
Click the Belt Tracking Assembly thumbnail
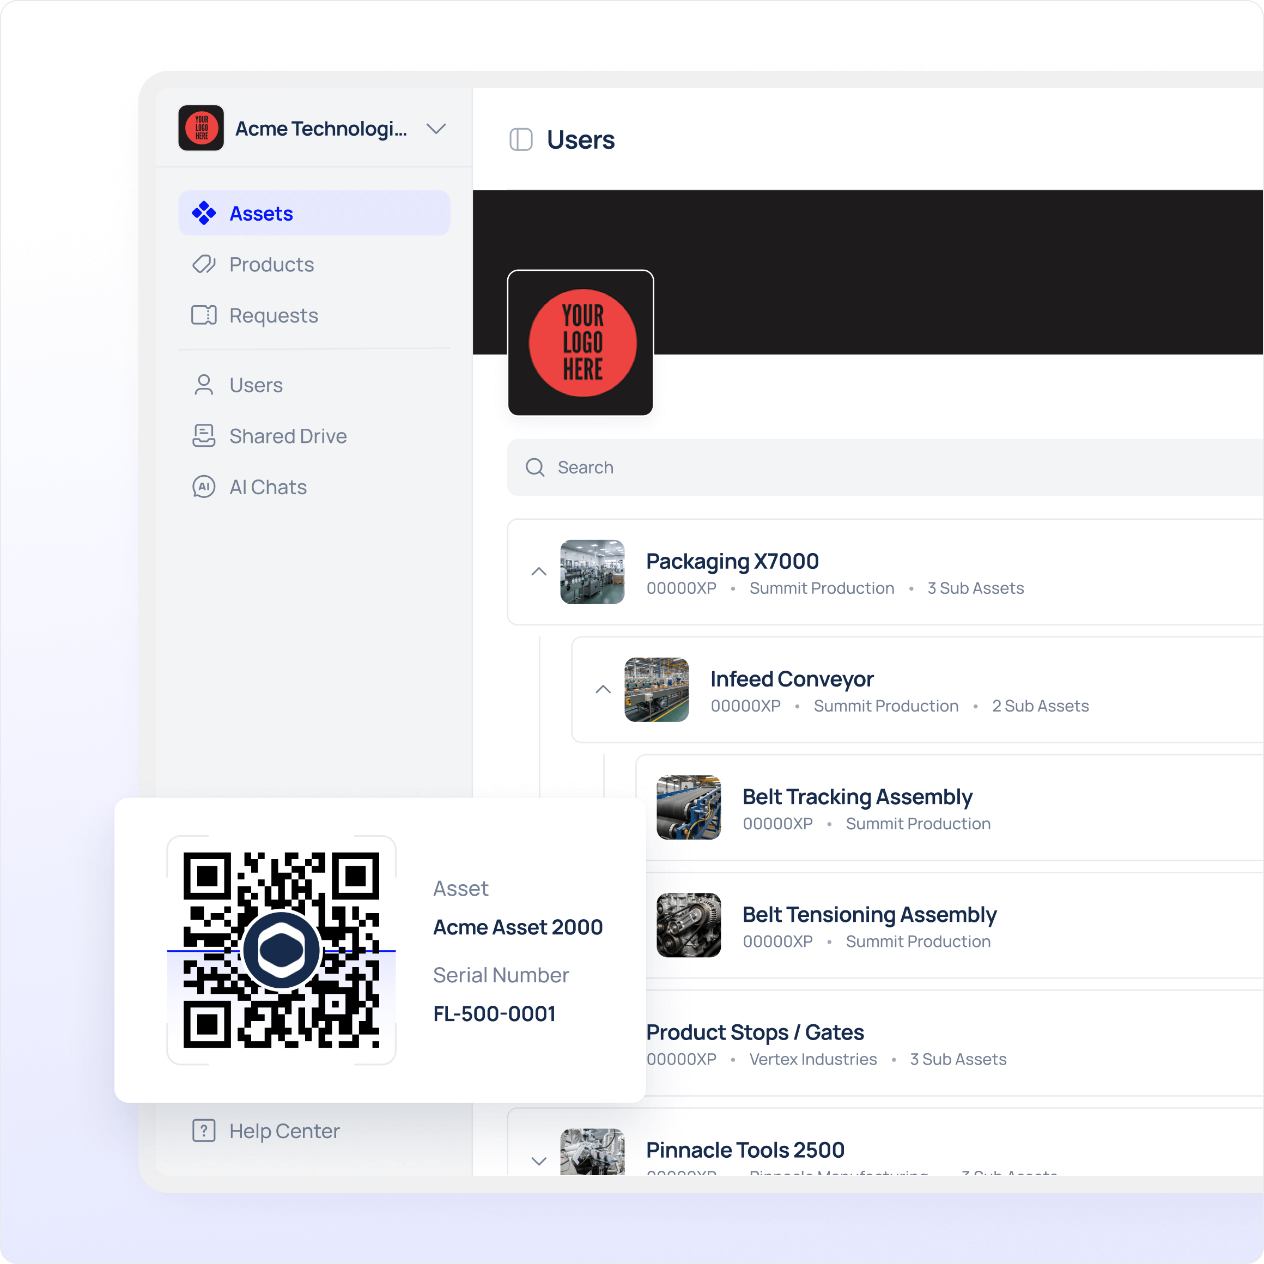[x=688, y=807]
